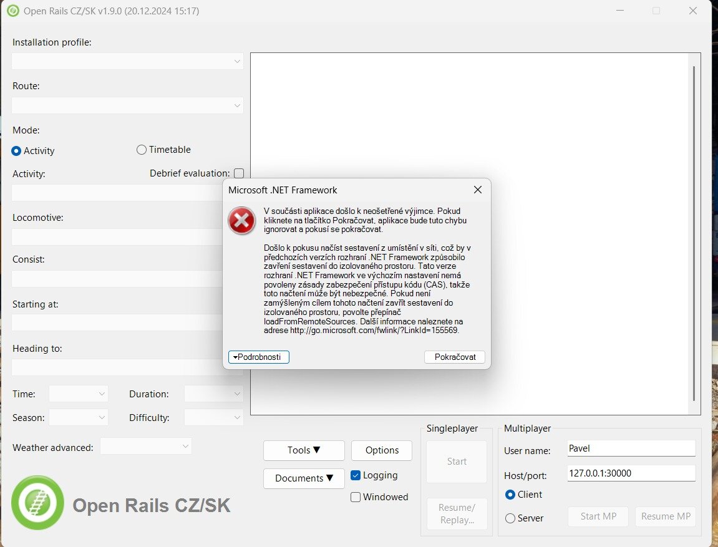
Task: Expand the Route dropdown list
Action: [127, 105]
